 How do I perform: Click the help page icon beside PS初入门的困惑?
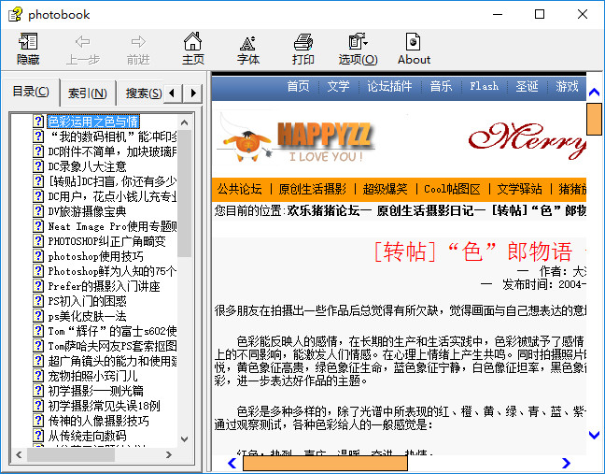[x=38, y=301]
